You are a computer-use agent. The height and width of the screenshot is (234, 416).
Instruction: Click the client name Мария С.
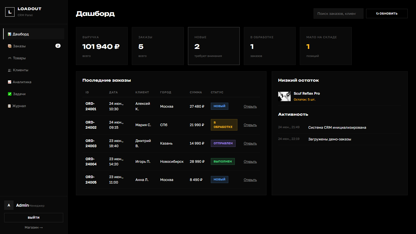pos(143,125)
